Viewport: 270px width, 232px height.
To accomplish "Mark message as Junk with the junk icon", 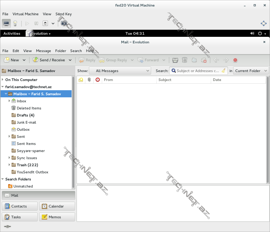I will point(194,60).
